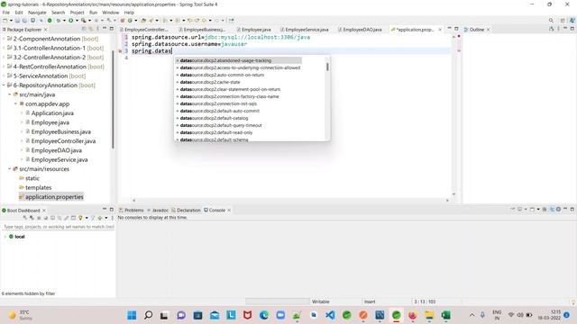Click the Debug toolbar button

coord(58,21)
